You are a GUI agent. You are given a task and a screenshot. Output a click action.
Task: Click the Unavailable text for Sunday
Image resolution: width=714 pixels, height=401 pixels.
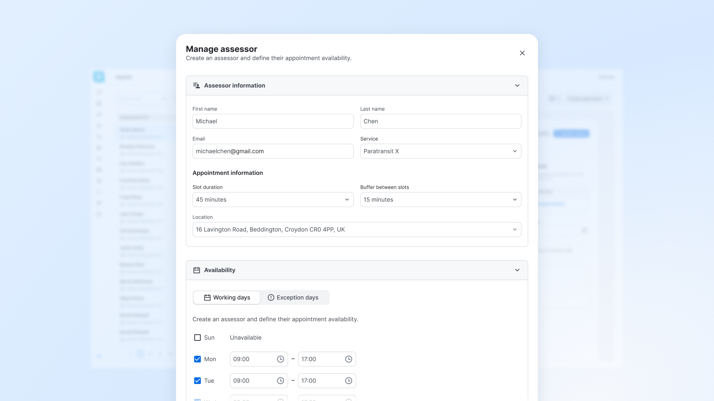(x=245, y=338)
